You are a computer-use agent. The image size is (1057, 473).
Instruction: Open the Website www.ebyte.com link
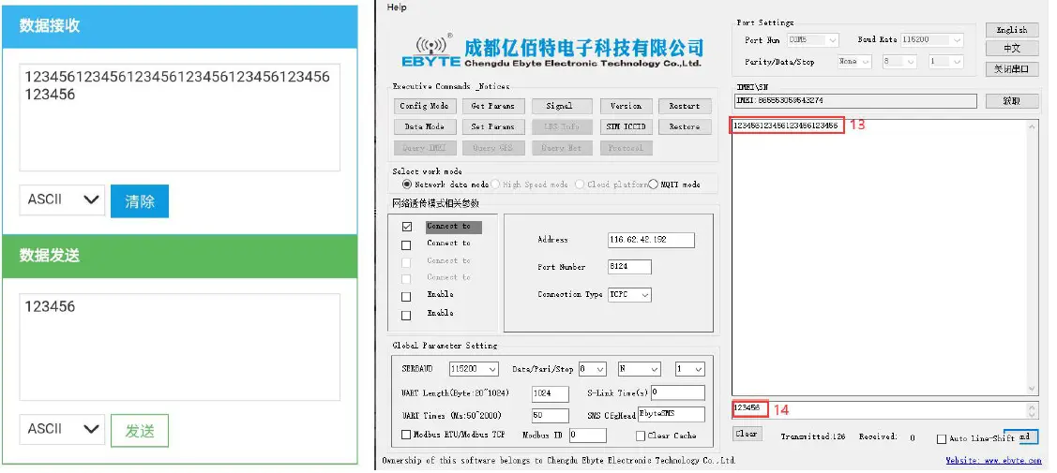[993, 460]
